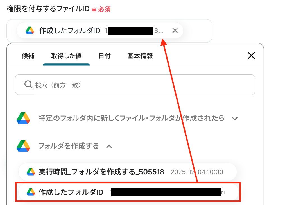The width and height of the screenshot is (294, 205).
Task: Focus the 検索(前方一致) search field
Action: click(x=135, y=85)
